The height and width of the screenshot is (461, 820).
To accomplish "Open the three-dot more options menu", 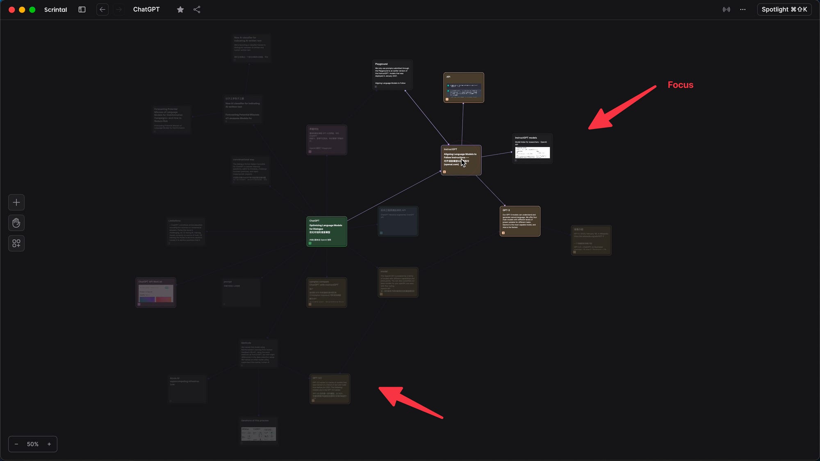I will [743, 9].
